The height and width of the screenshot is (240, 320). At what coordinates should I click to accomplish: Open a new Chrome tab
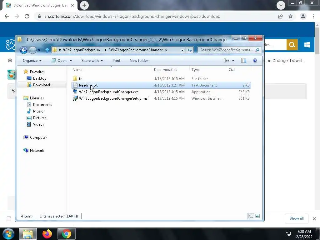[84, 5]
